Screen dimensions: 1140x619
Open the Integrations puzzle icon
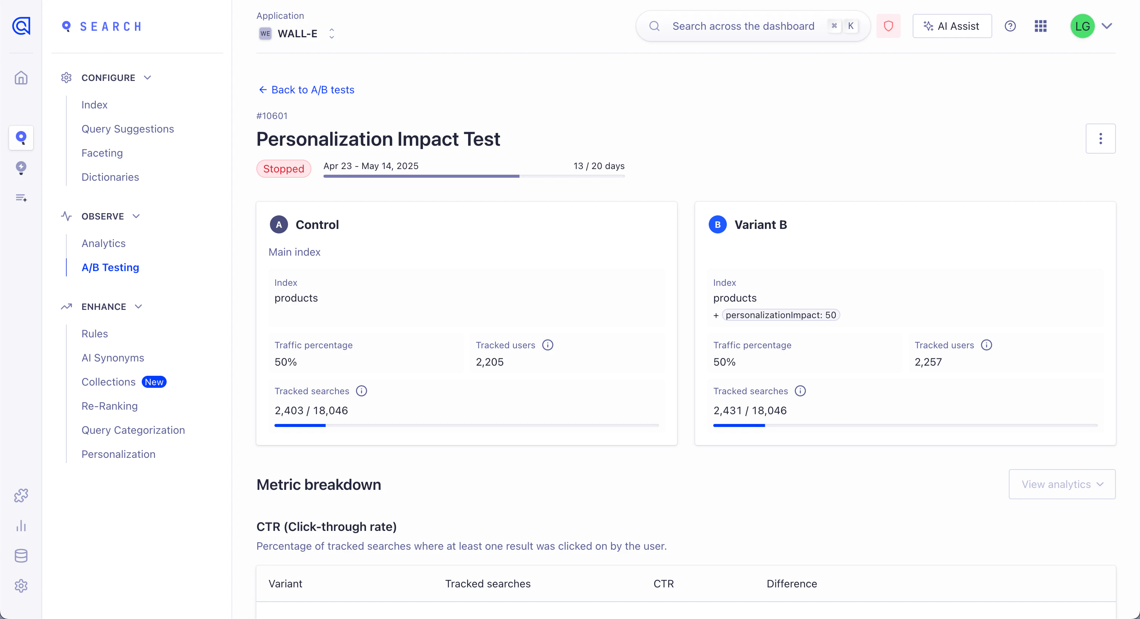click(x=21, y=495)
